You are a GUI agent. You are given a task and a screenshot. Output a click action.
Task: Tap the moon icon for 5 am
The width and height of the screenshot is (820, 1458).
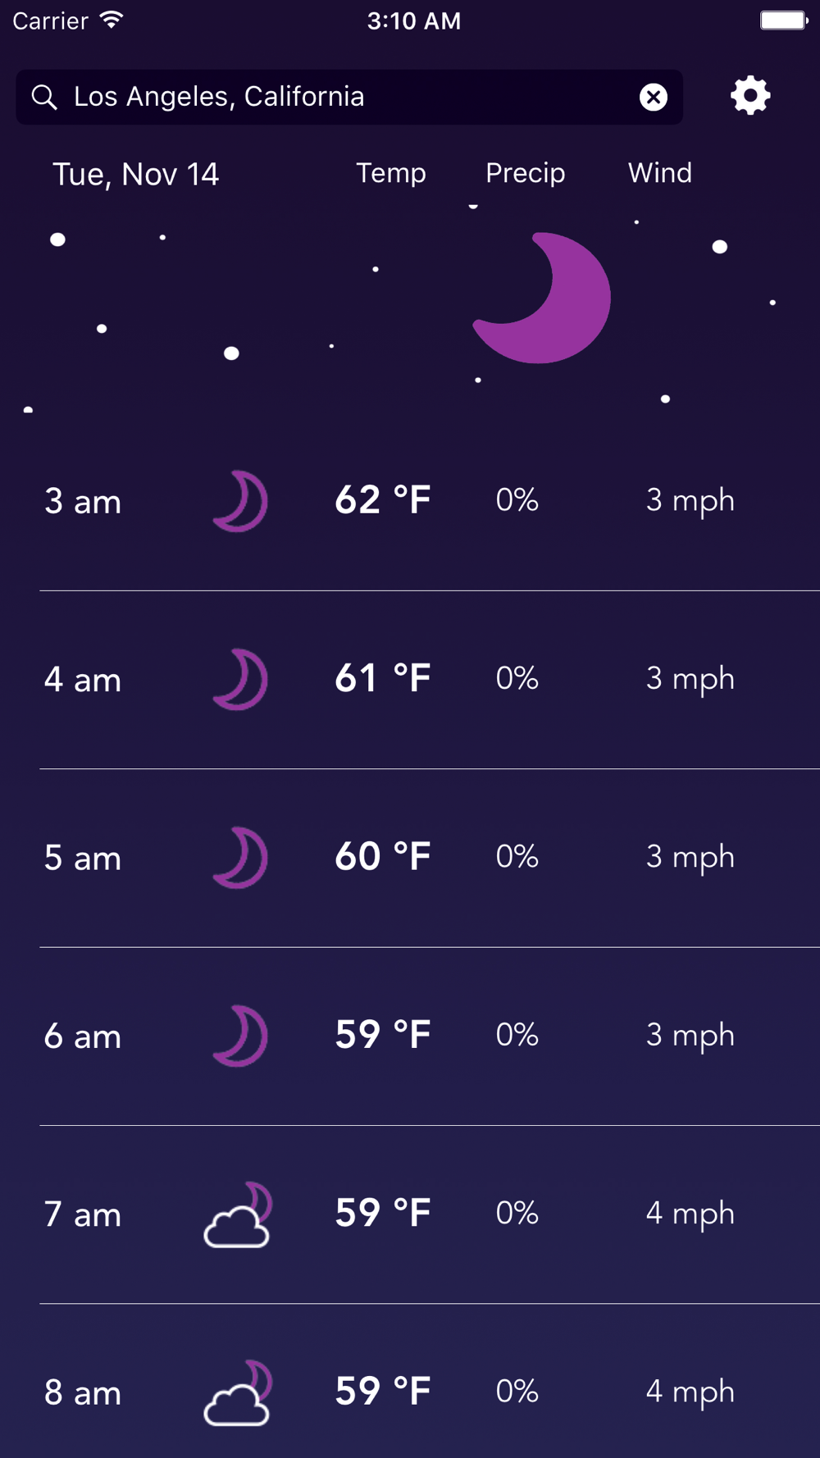click(x=240, y=858)
